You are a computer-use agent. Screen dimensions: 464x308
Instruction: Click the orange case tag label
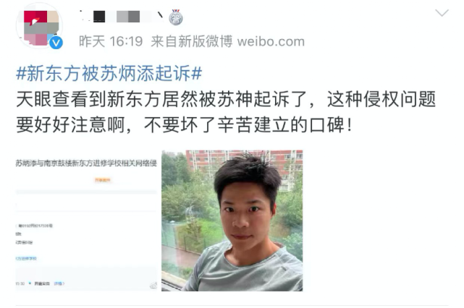(102, 180)
